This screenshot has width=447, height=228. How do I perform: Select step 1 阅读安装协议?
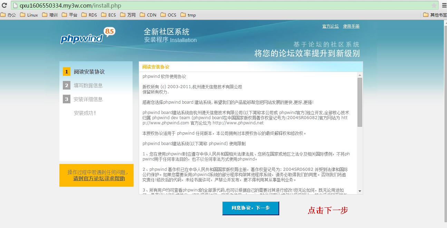(x=84, y=72)
